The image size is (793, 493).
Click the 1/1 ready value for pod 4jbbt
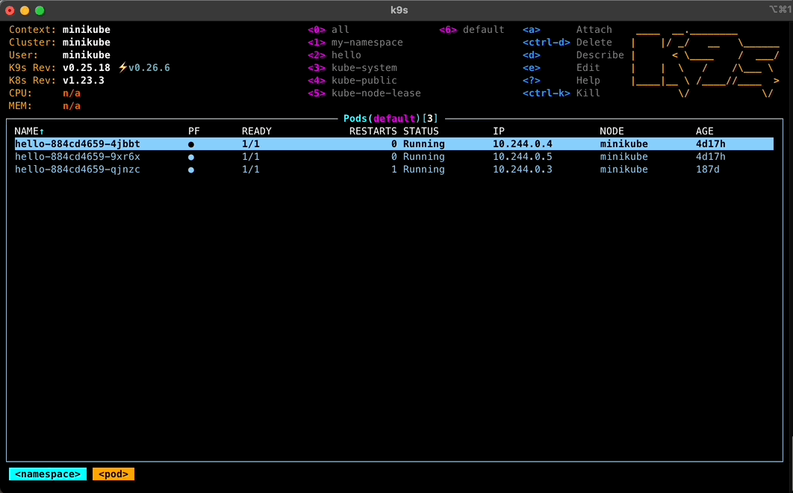[250, 144]
